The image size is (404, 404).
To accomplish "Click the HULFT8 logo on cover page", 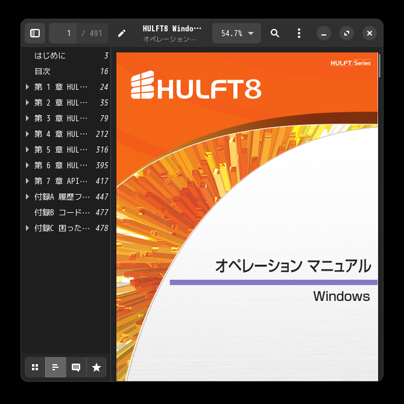I will [x=196, y=85].
